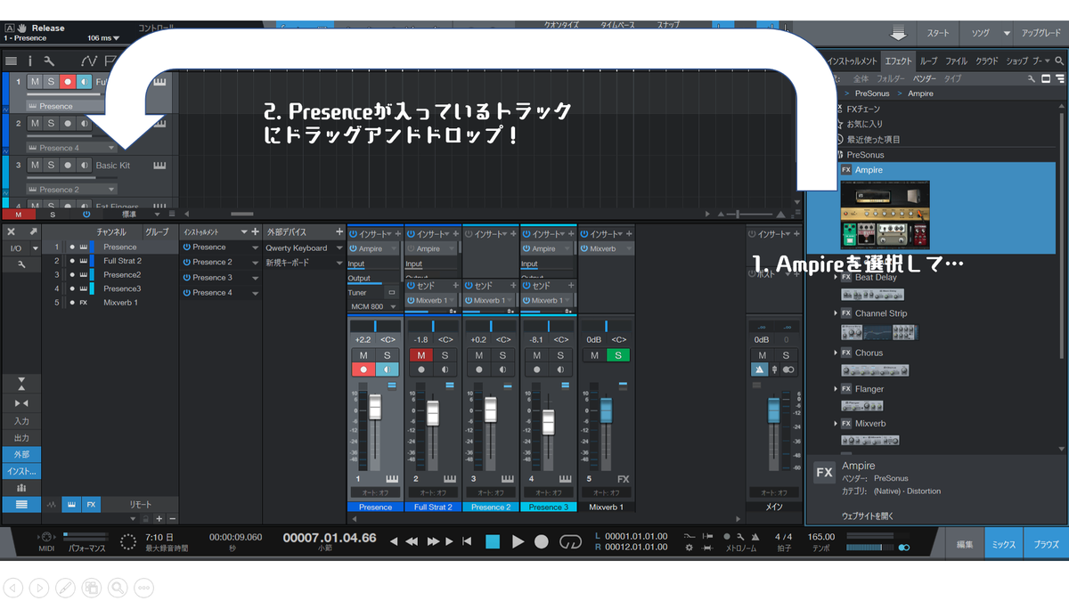Adjust the Full Strat 2 channel fader

[433, 413]
